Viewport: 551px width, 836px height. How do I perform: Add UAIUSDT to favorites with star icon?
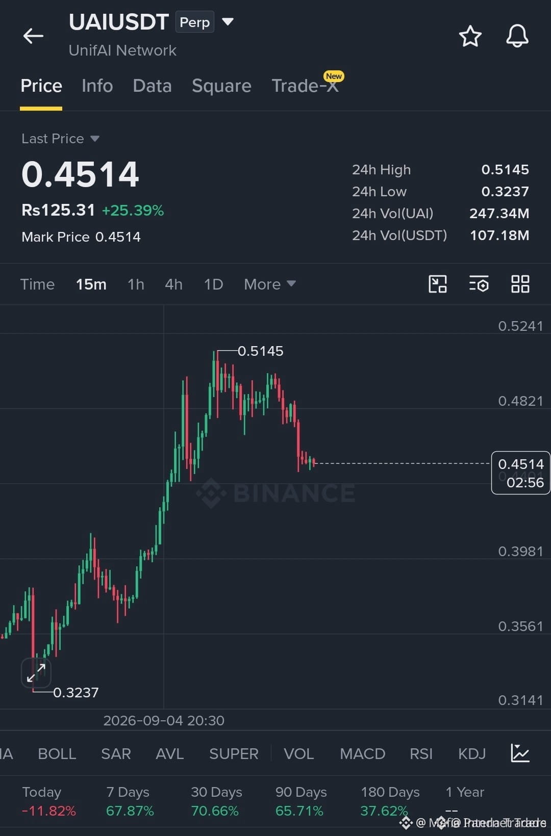470,36
